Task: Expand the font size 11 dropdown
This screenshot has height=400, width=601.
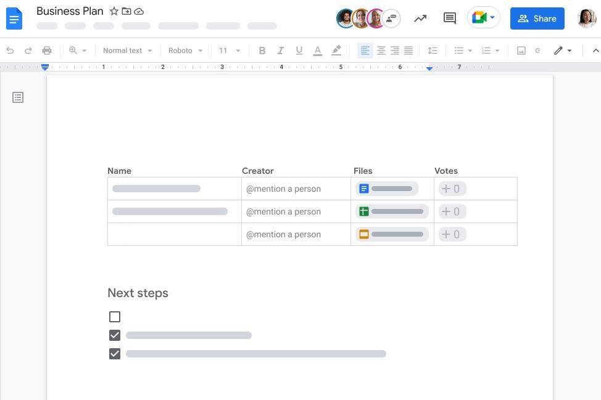Action: (230, 51)
